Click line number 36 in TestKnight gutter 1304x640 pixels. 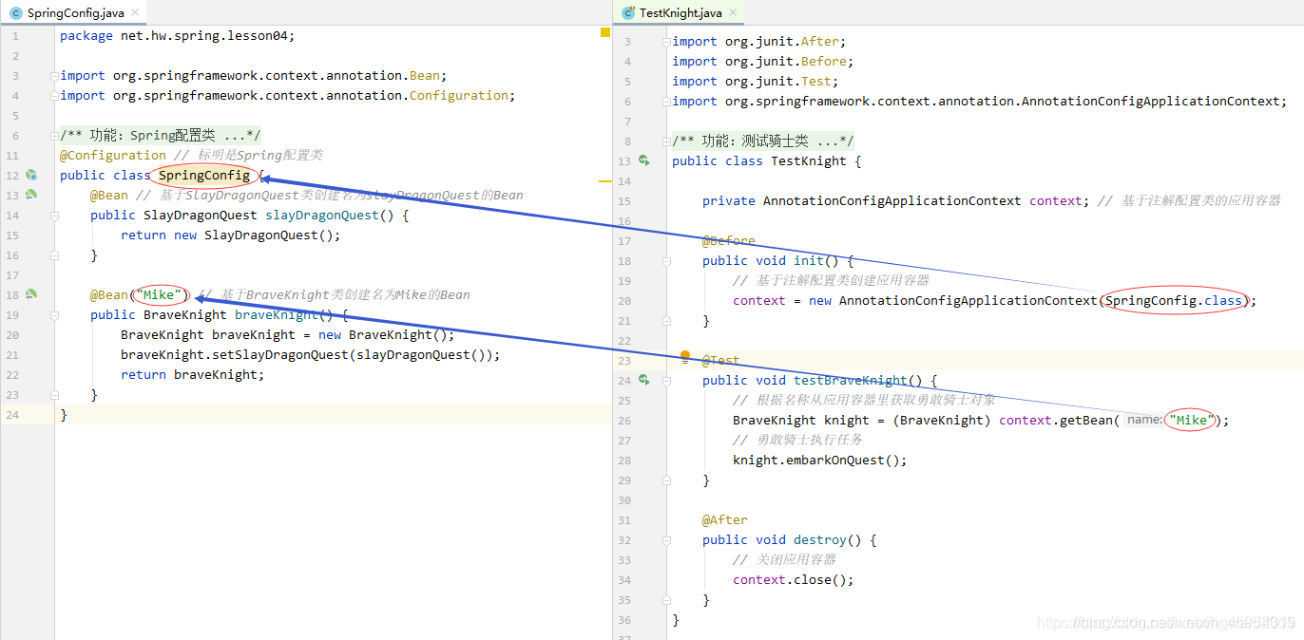[x=624, y=619]
